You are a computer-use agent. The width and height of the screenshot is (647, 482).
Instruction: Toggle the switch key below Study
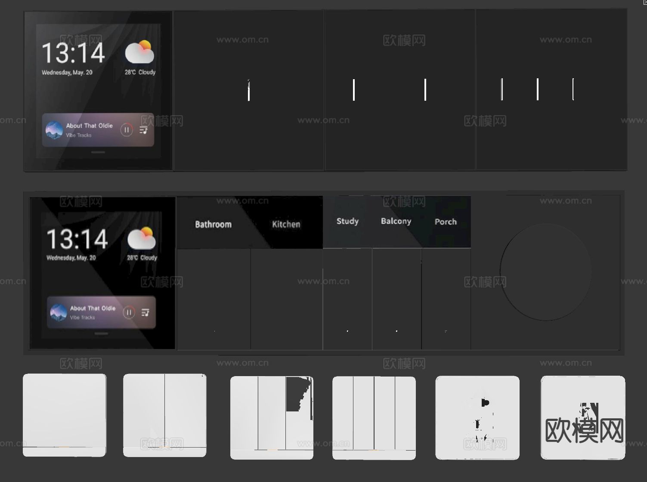[x=347, y=299]
